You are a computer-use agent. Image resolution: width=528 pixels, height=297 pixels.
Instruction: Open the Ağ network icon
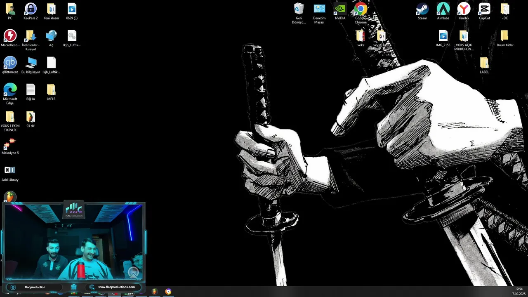[x=51, y=38]
